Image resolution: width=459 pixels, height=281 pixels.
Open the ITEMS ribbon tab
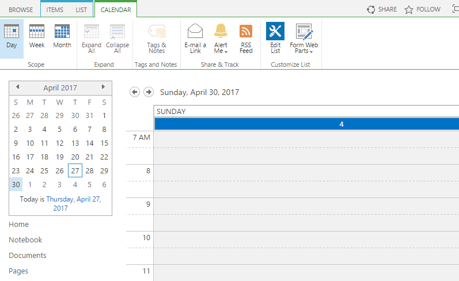(x=55, y=10)
